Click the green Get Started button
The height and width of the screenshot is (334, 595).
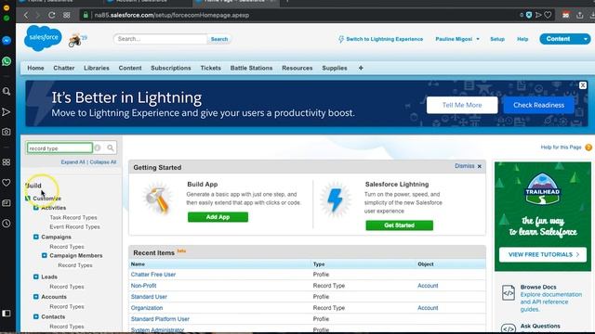399,225
